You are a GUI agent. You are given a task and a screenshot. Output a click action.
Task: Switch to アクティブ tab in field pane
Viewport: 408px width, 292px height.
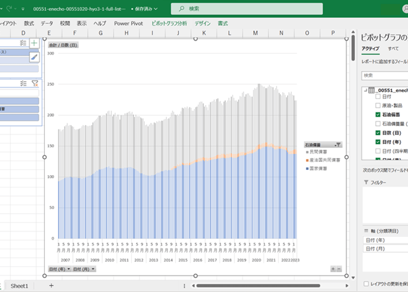click(x=370, y=49)
